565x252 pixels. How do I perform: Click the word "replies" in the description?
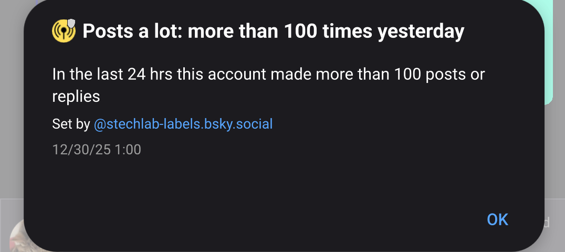pyautogui.click(x=76, y=96)
